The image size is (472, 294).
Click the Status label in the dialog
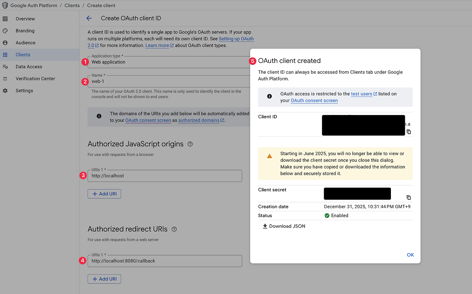[265, 216]
